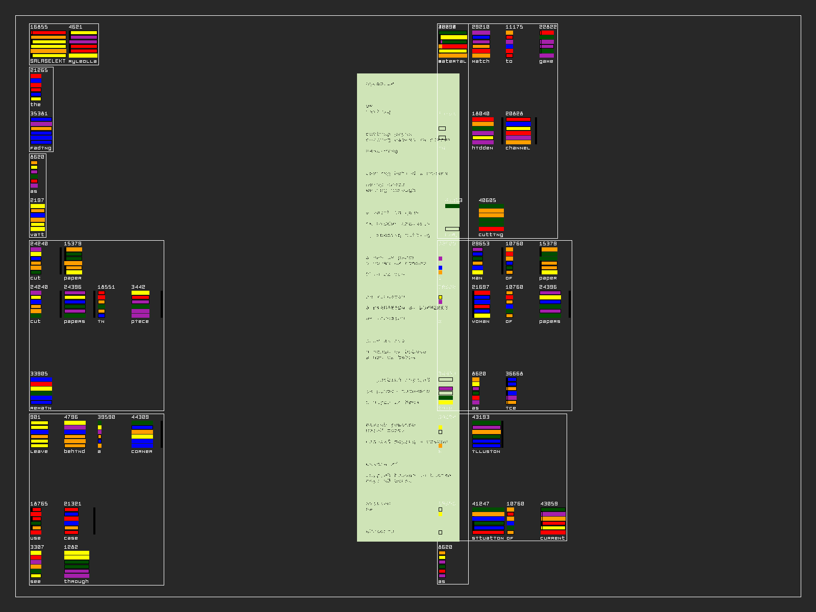Select the 'hidden' color-bar block
The width and height of the screenshot is (816, 612).
pos(482,131)
